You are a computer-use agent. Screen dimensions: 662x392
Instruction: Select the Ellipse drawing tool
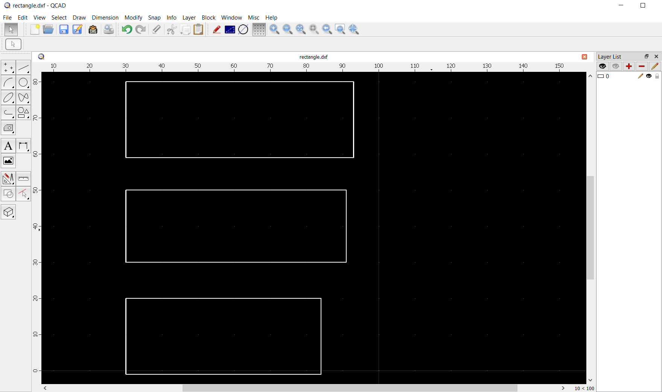8,98
